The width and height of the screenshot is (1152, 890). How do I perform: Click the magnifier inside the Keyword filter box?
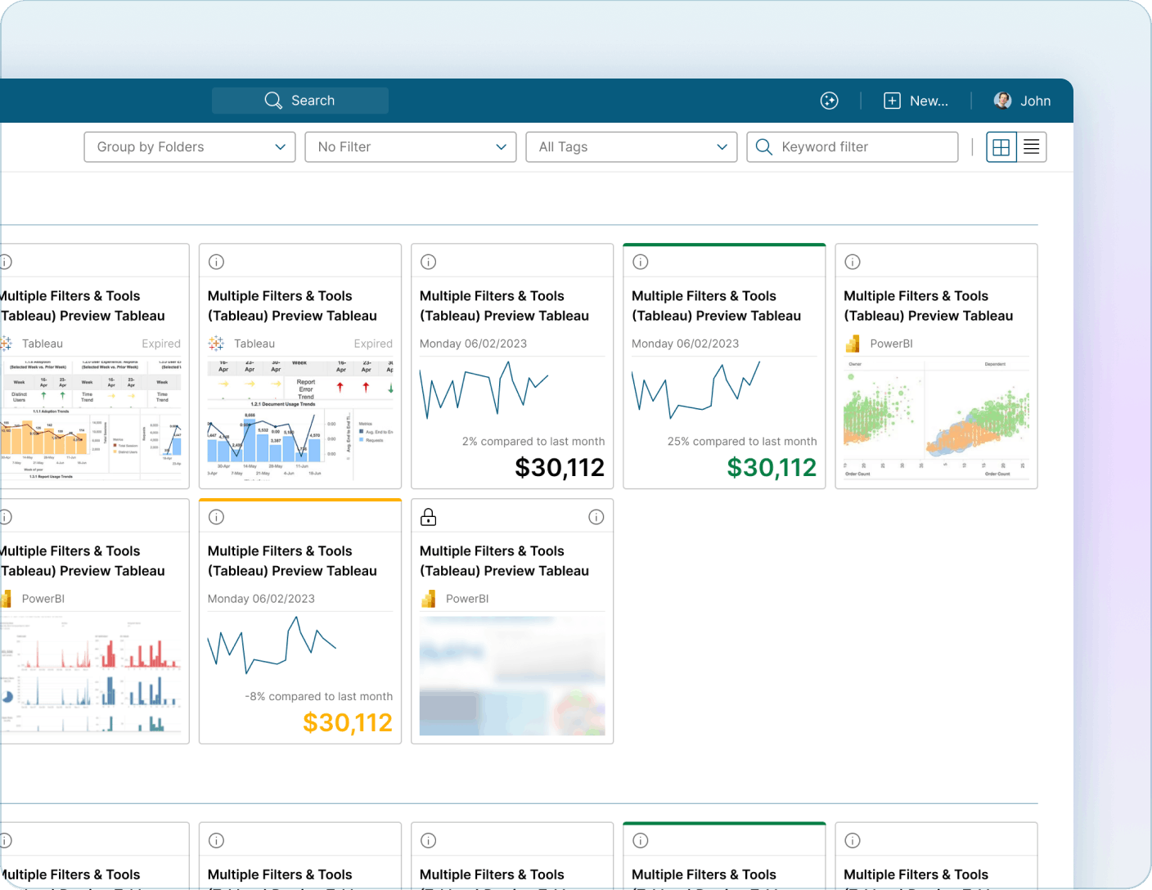[x=763, y=146]
